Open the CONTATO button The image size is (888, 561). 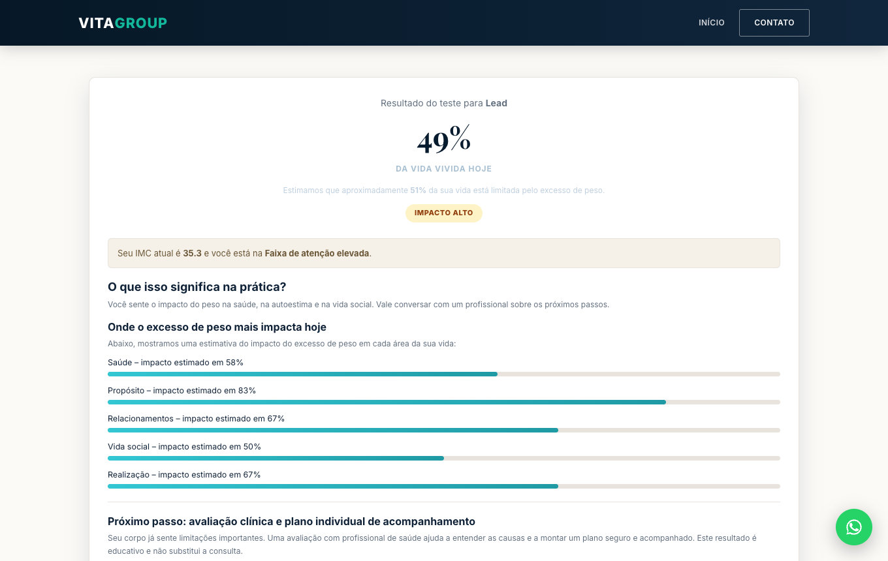click(x=774, y=23)
